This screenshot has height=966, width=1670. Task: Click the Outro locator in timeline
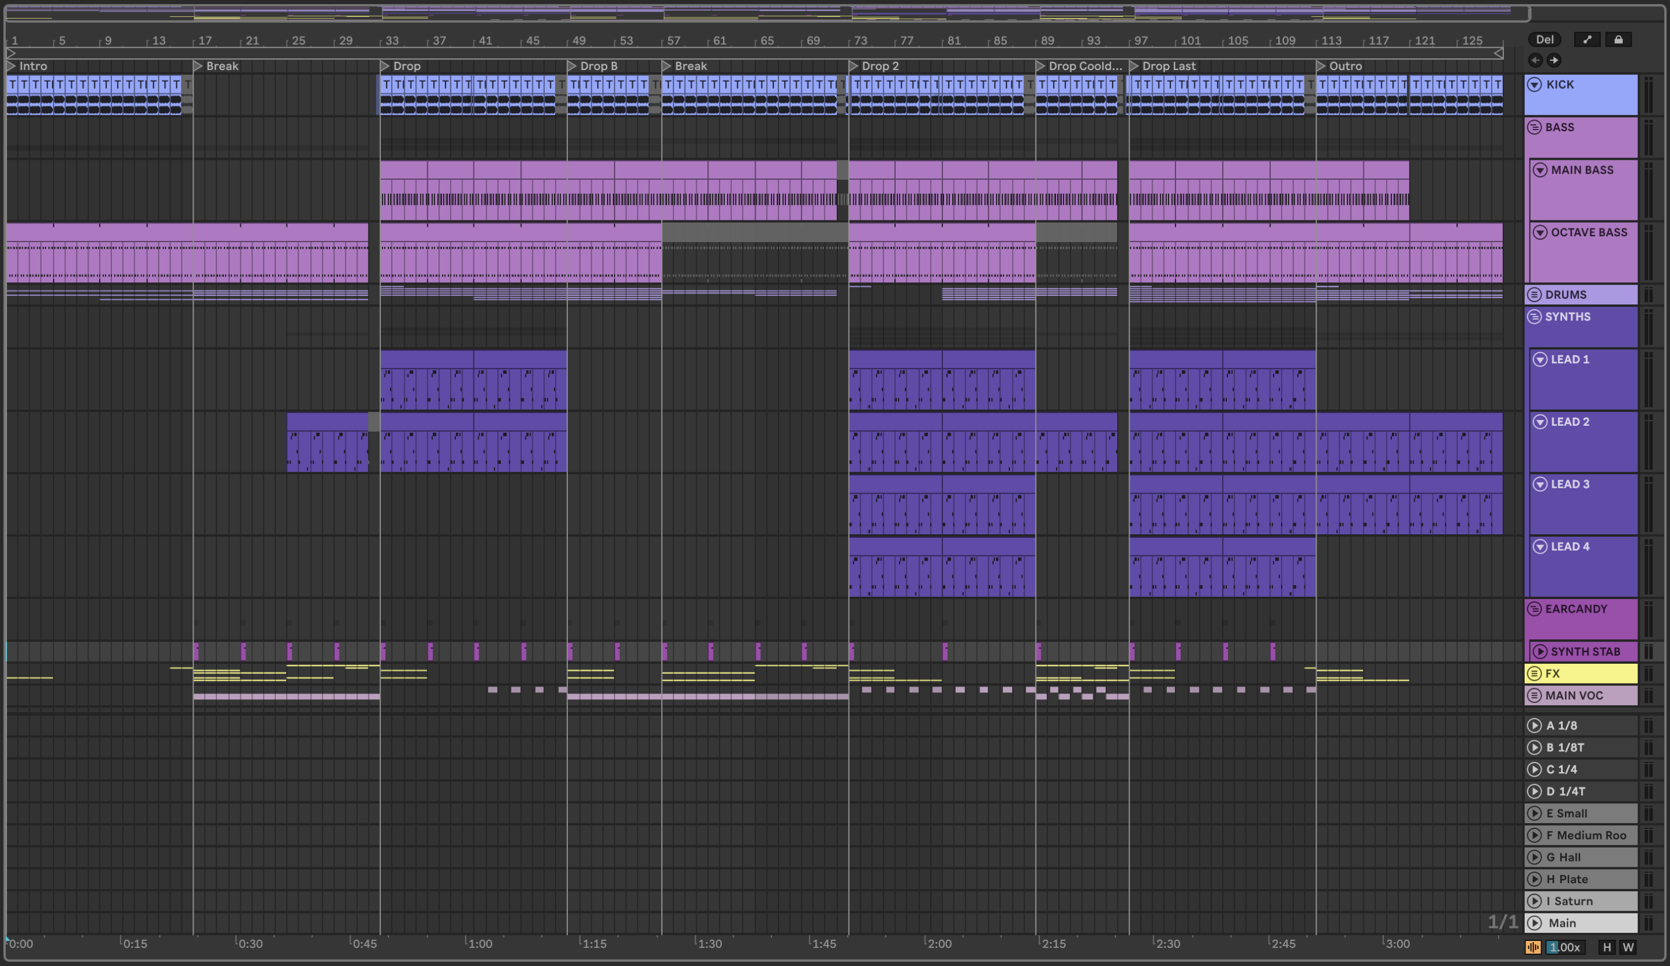tap(1321, 66)
